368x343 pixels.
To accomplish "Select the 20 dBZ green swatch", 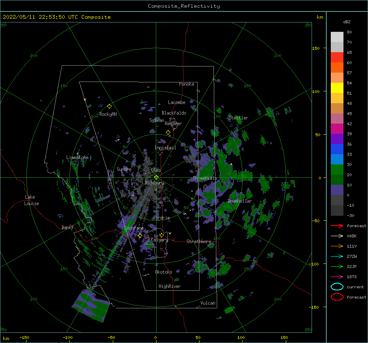I will point(337,179).
